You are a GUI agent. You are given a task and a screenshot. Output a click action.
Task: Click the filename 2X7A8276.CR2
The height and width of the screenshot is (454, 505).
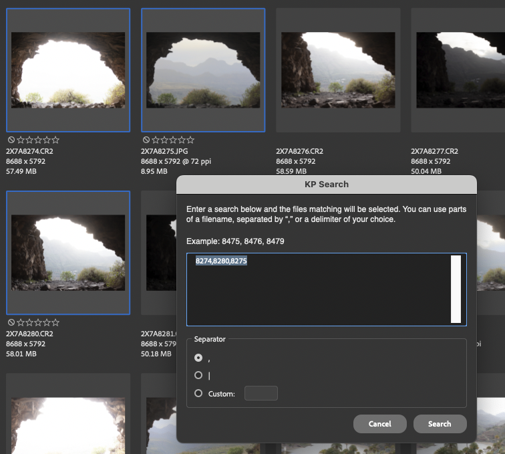pyautogui.click(x=299, y=151)
